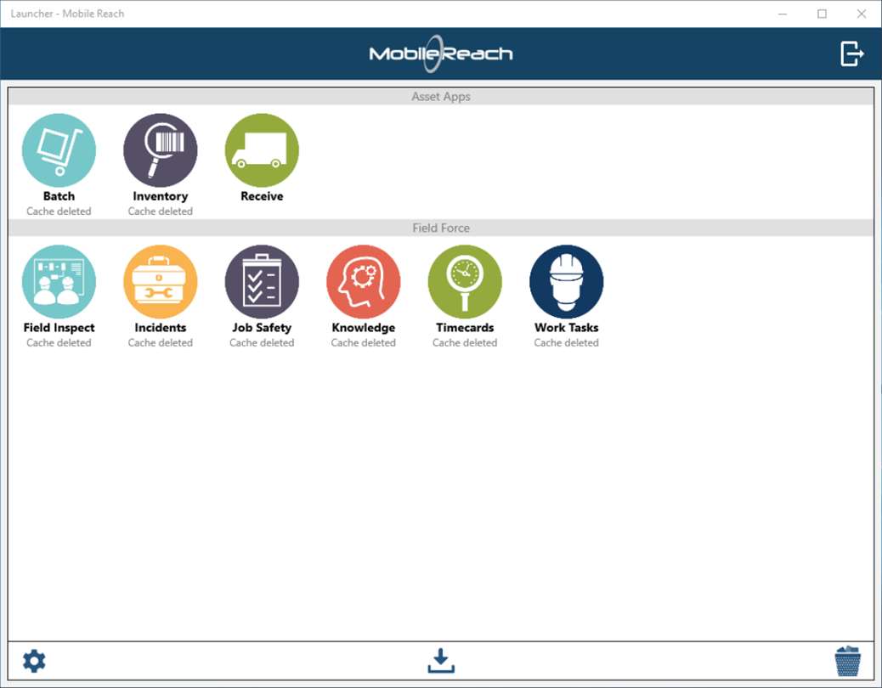
Task: Click "Cache deleted" under Batch
Action: (59, 211)
